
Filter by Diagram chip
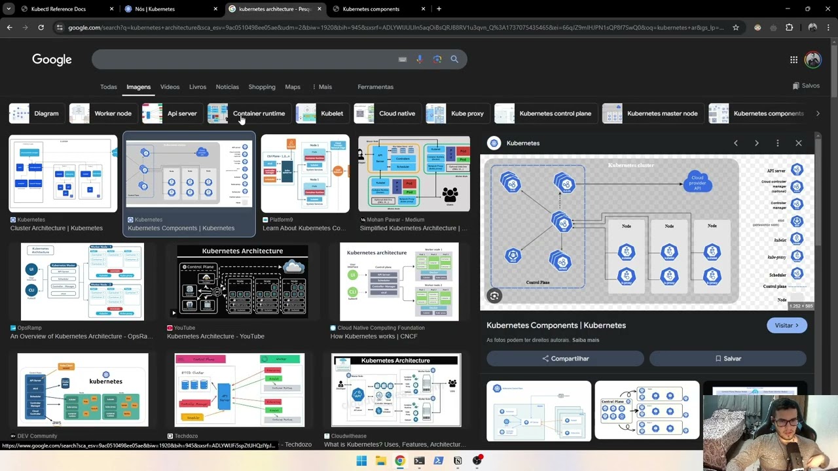(x=37, y=113)
